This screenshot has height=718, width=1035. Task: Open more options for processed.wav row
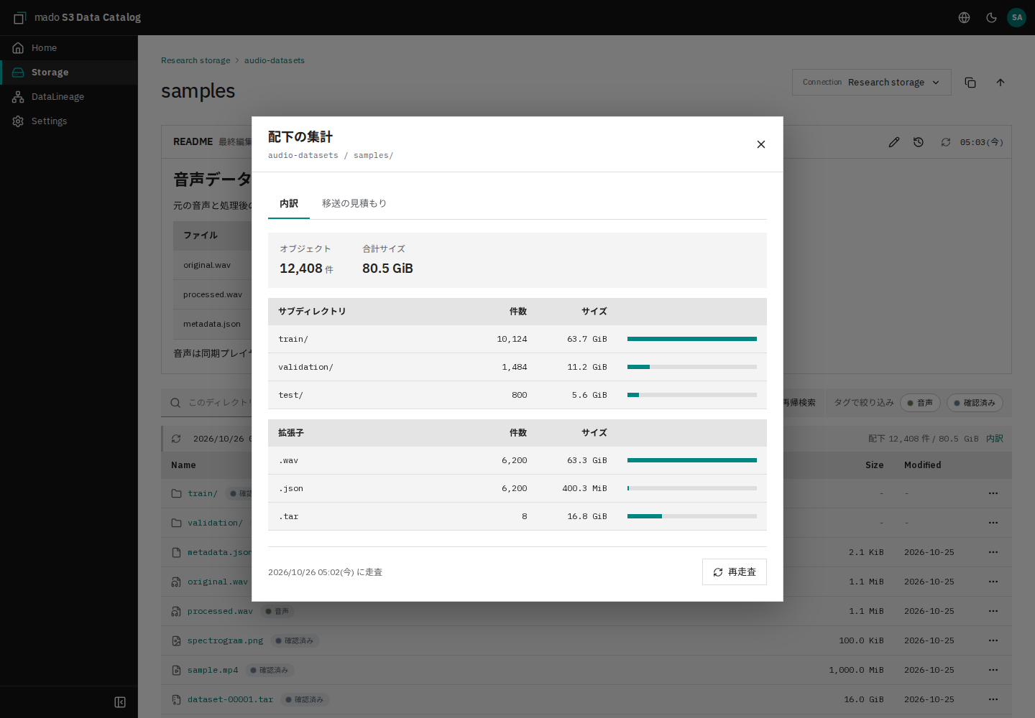tap(993, 611)
